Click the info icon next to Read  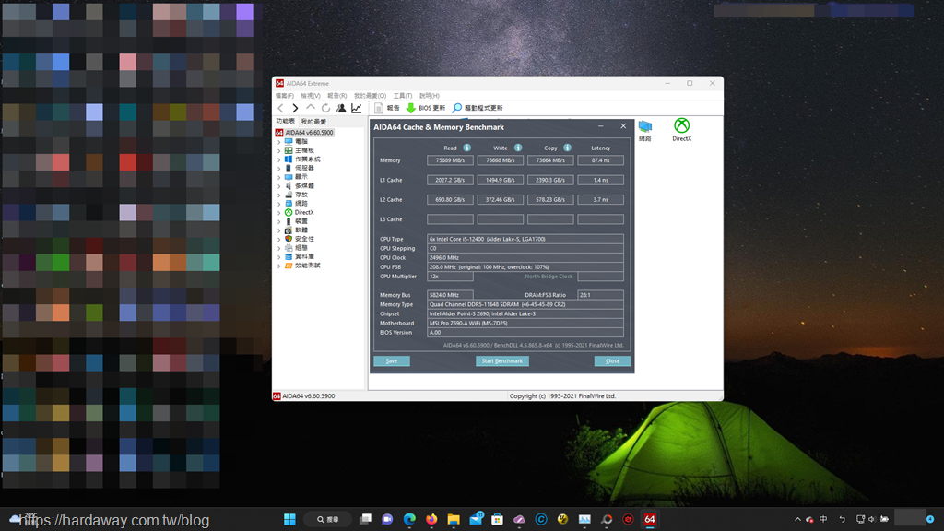point(466,147)
